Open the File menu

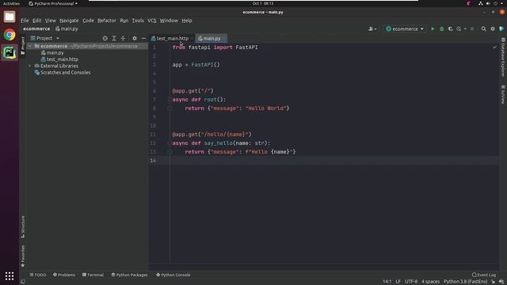click(25, 21)
